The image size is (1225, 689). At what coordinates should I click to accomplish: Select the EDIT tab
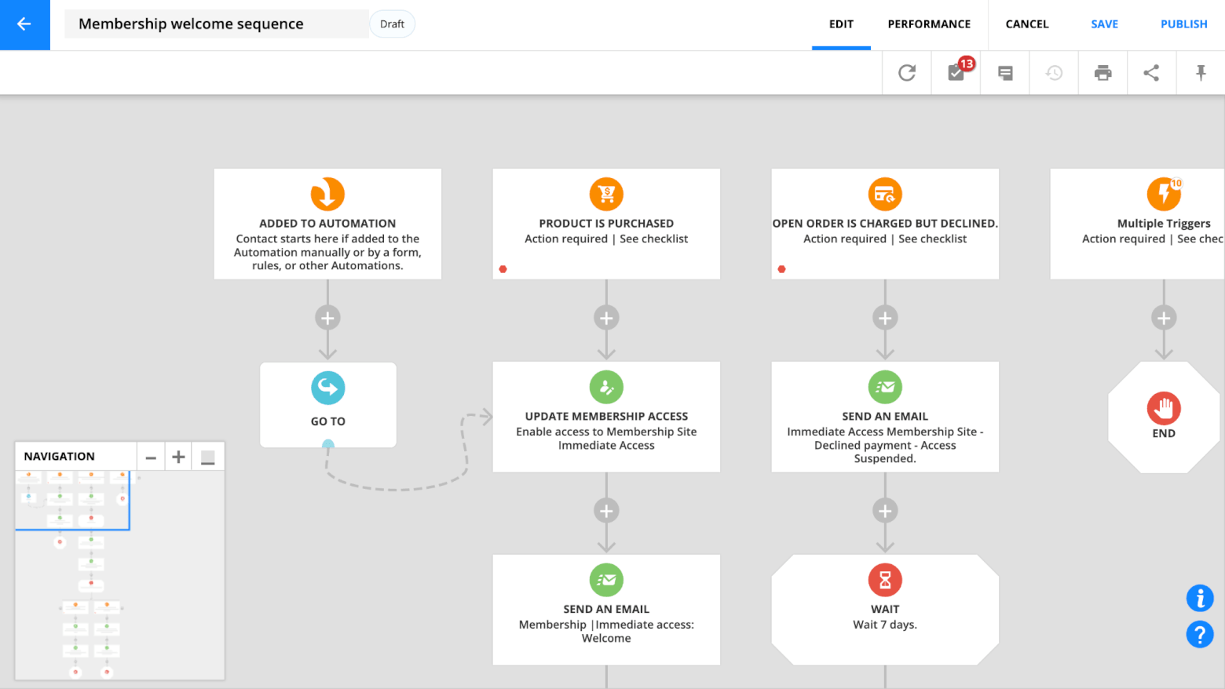point(841,24)
